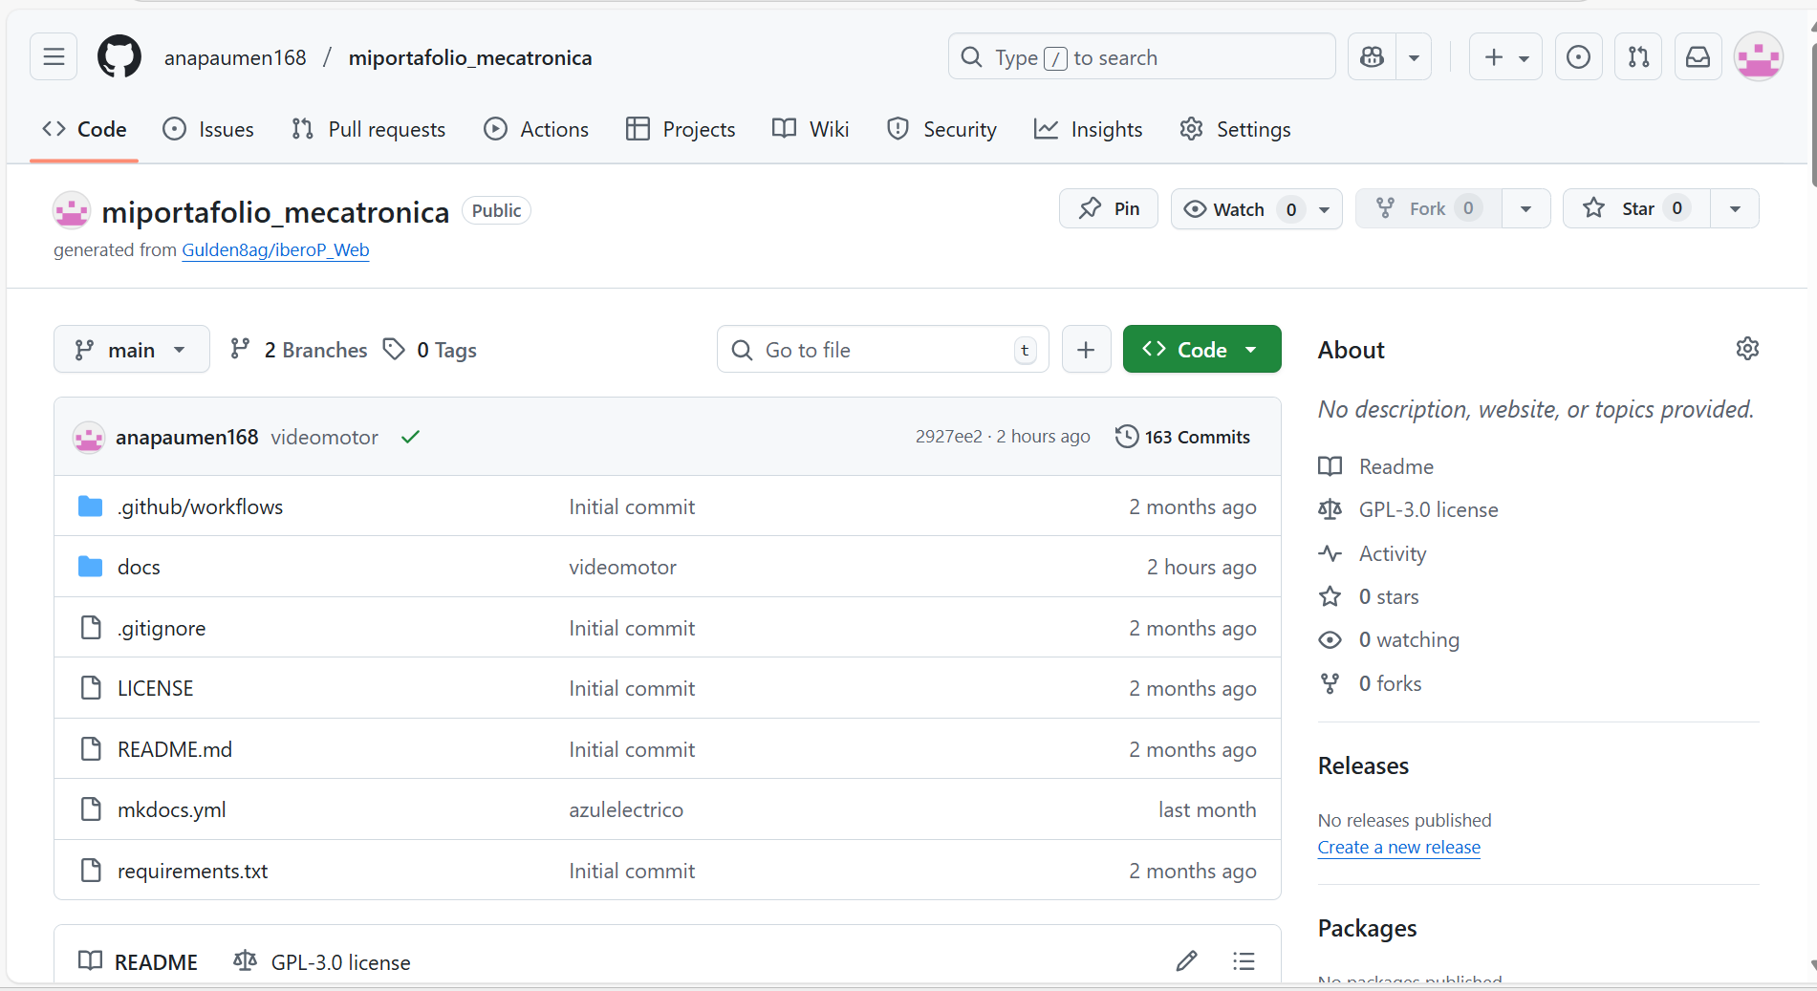Expand the main branch dropdown

coord(132,350)
